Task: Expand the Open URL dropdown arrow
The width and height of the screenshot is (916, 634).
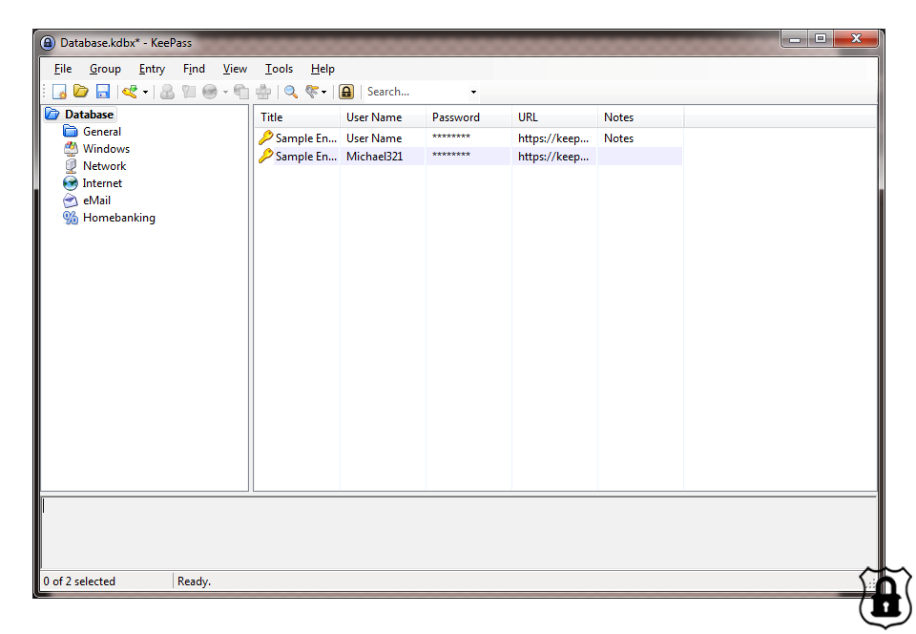Action: click(225, 93)
